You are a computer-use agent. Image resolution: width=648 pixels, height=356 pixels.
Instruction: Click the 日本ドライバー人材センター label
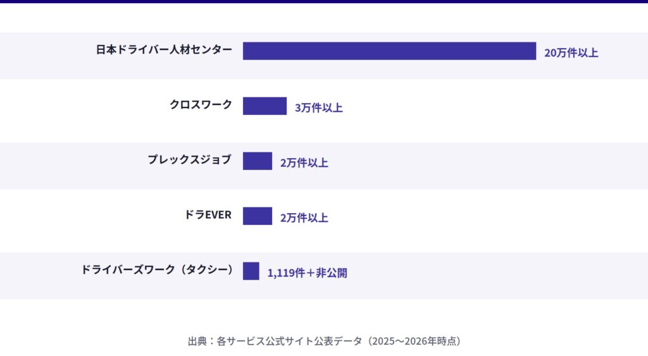click(x=164, y=50)
